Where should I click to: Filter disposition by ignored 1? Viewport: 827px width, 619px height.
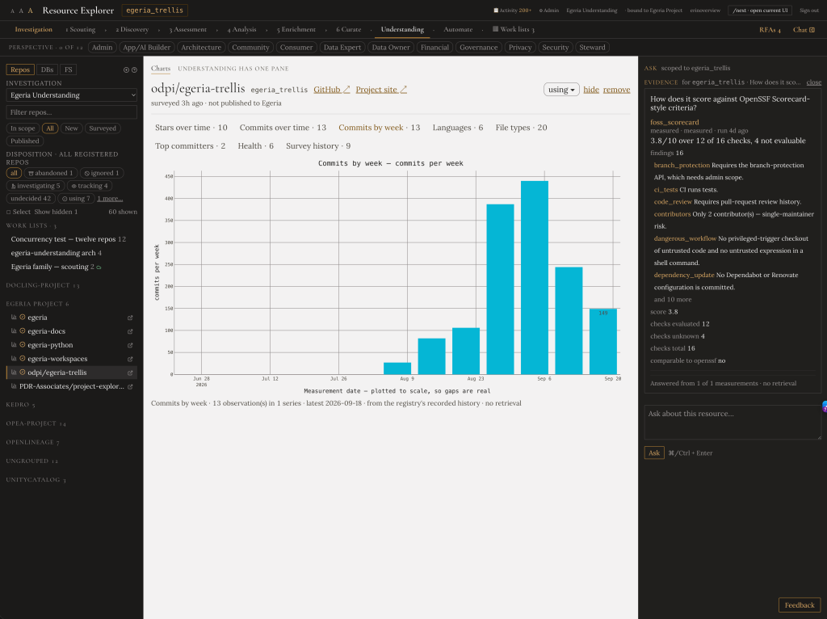point(102,173)
